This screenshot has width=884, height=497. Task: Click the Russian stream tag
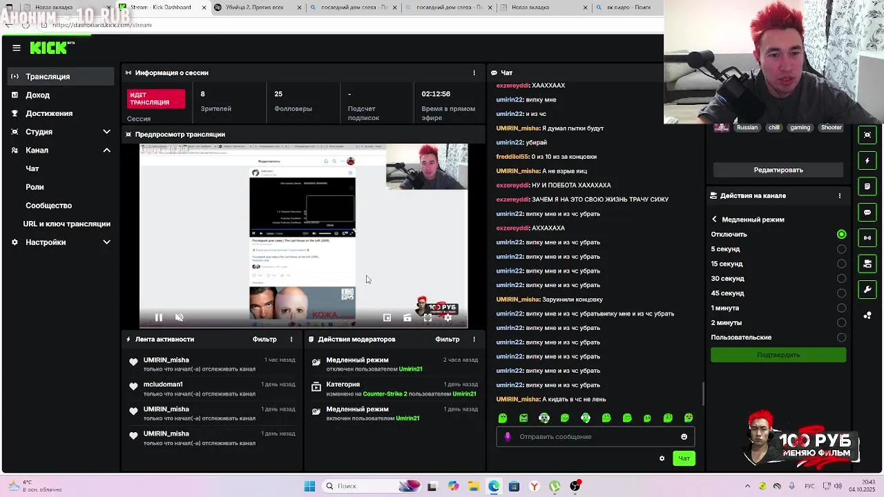point(747,128)
